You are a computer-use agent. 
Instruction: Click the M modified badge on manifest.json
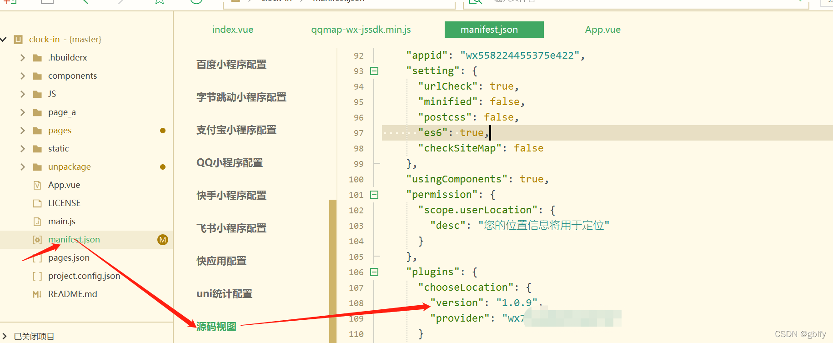pyautogui.click(x=163, y=240)
